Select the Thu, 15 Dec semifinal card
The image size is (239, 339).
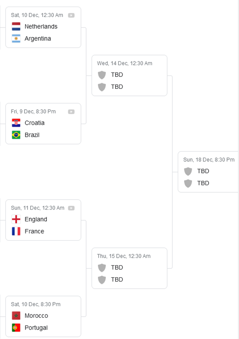(129, 268)
